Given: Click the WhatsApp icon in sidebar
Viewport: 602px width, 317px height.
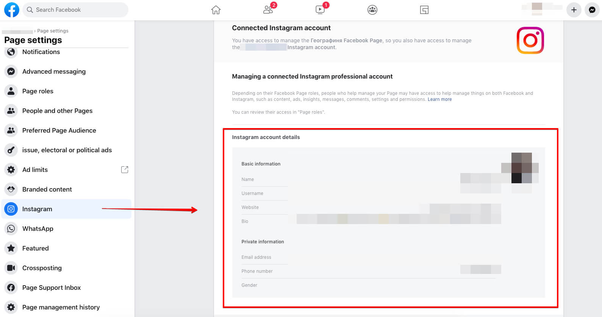Looking at the screenshot, I should pyautogui.click(x=11, y=229).
